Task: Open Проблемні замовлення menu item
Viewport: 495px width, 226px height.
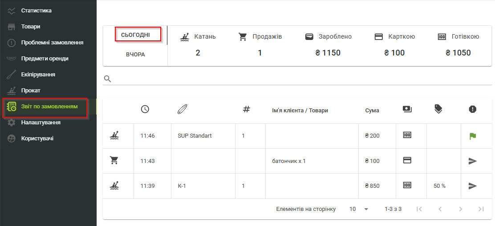Action: point(52,43)
